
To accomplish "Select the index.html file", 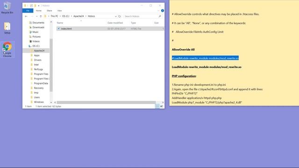I will coord(110,29).
